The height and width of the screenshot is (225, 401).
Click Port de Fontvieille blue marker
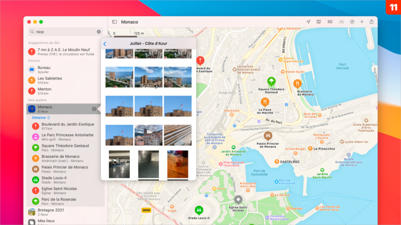click(x=276, y=182)
